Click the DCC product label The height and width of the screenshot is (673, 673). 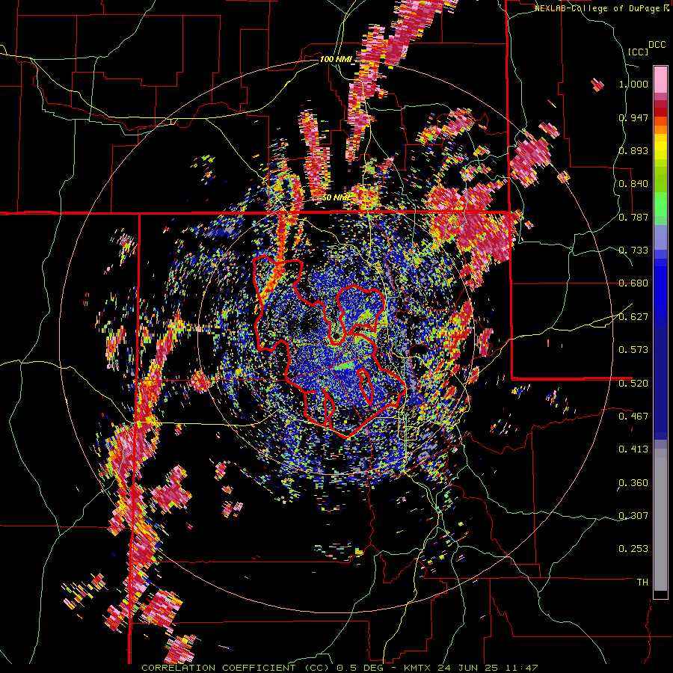coord(657,45)
